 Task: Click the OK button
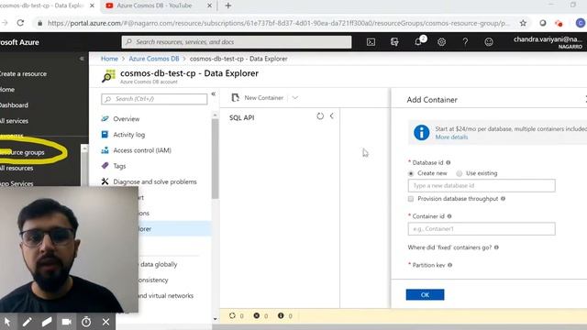(425, 295)
